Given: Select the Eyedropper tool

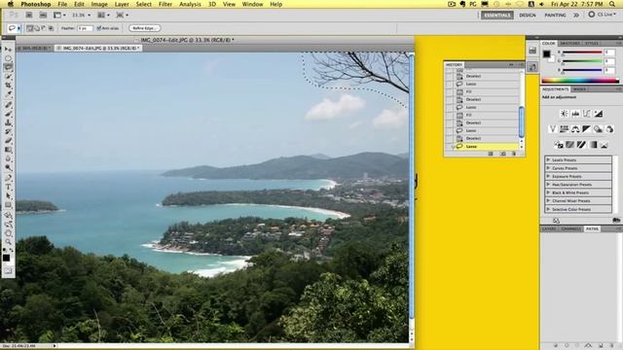Looking at the screenshot, I should (x=8, y=94).
